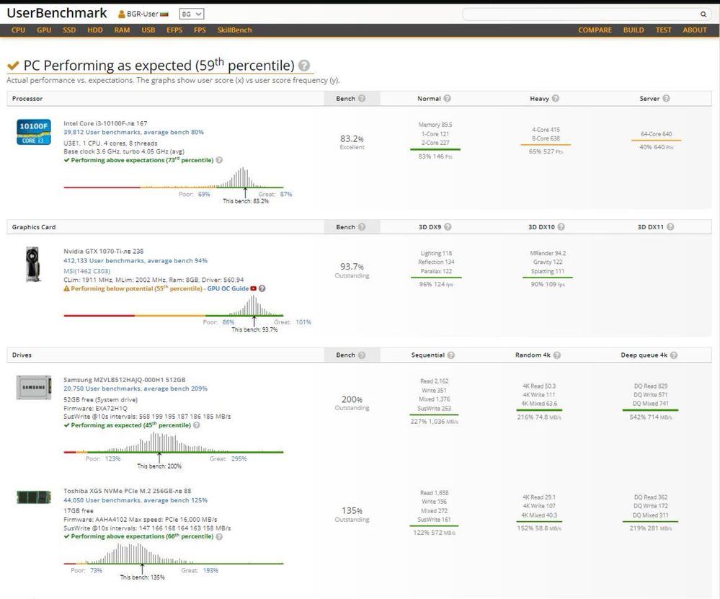
Task: Open the SkillBench menu item
Action: click(235, 30)
